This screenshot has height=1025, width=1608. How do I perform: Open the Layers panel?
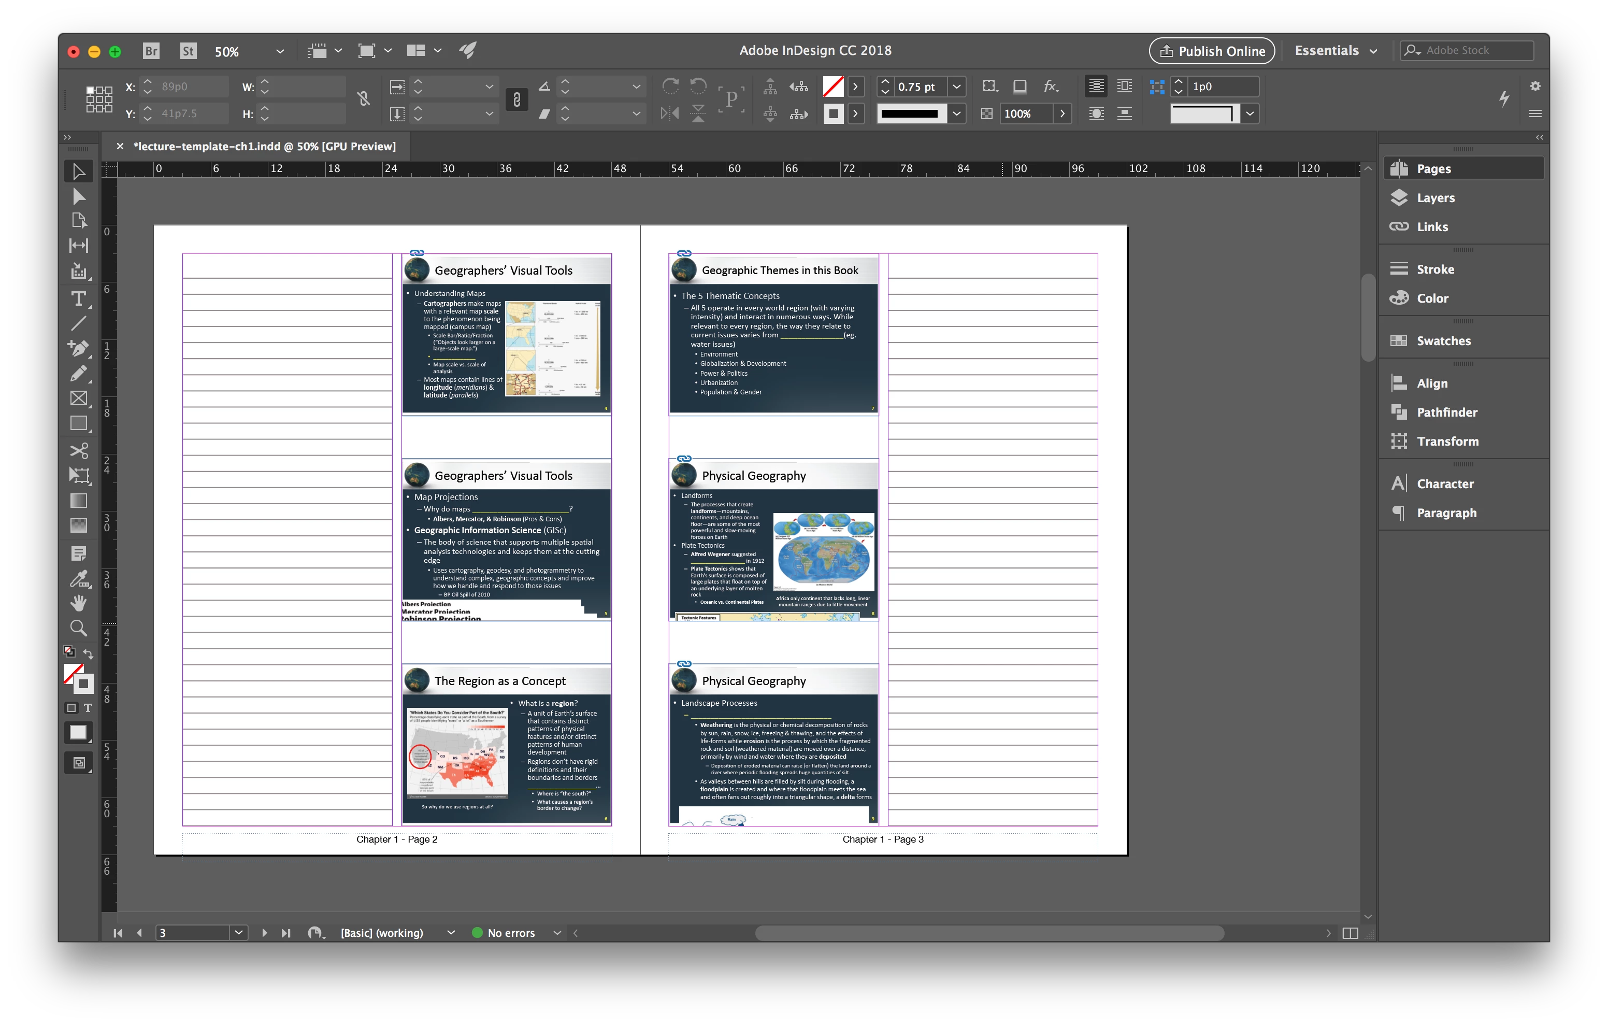click(x=1435, y=198)
